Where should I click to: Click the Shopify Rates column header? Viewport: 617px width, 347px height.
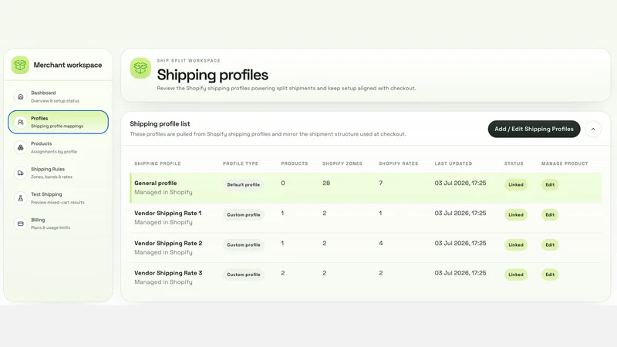398,163
